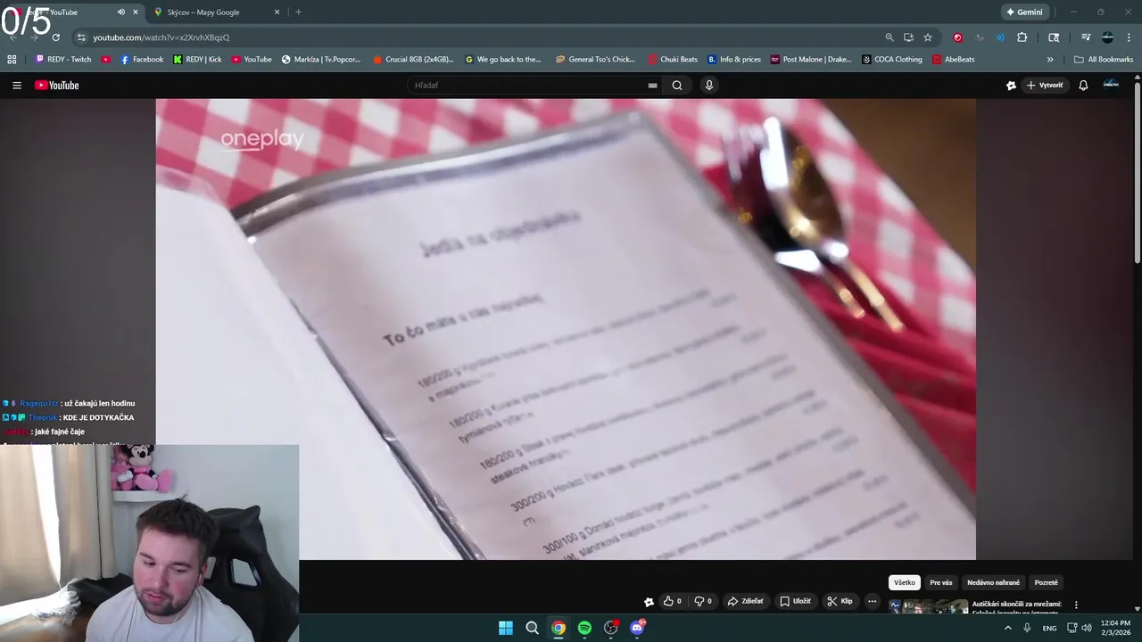Dislike the video with thumbs down
The width and height of the screenshot is (1142, 642).
pyautogui.click(x=703, y=601)
